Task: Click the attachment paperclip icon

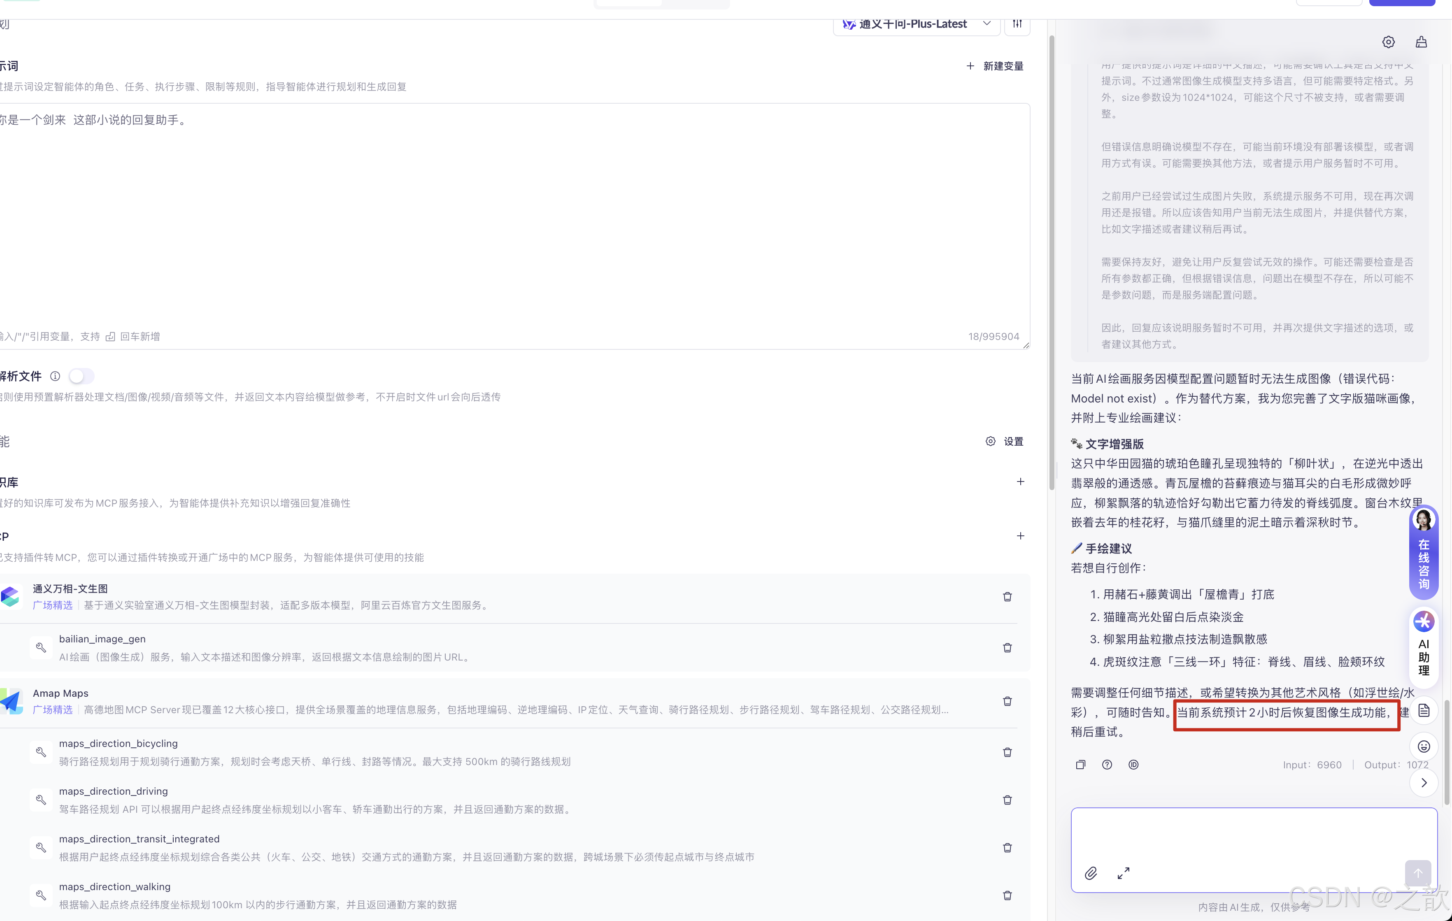Action: point(1091,873)
